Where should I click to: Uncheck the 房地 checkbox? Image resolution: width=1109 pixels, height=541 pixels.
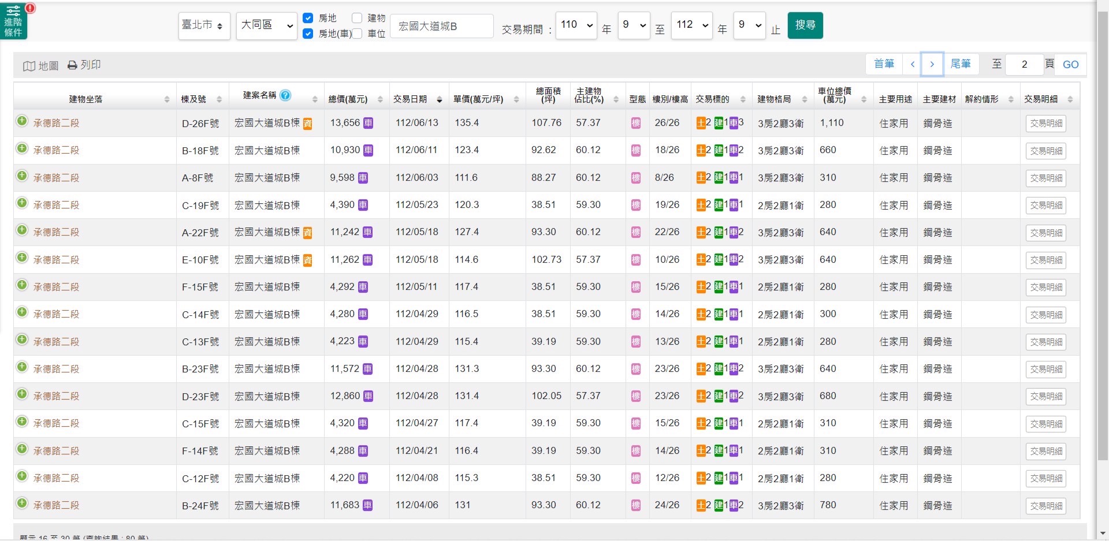(x=308, y=18)
